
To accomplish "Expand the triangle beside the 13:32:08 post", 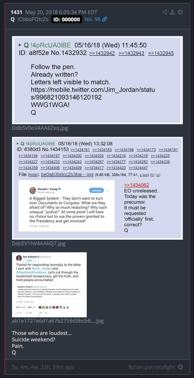I will pos(18,144).
